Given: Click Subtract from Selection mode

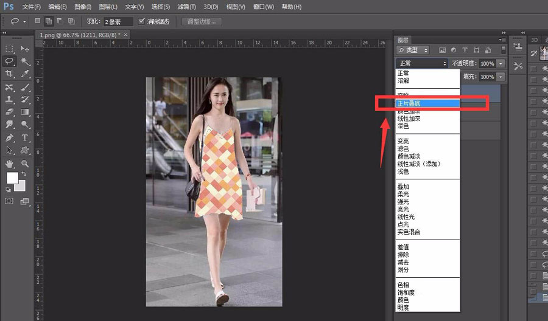Looking at the screenshot, I should point(60,21).
